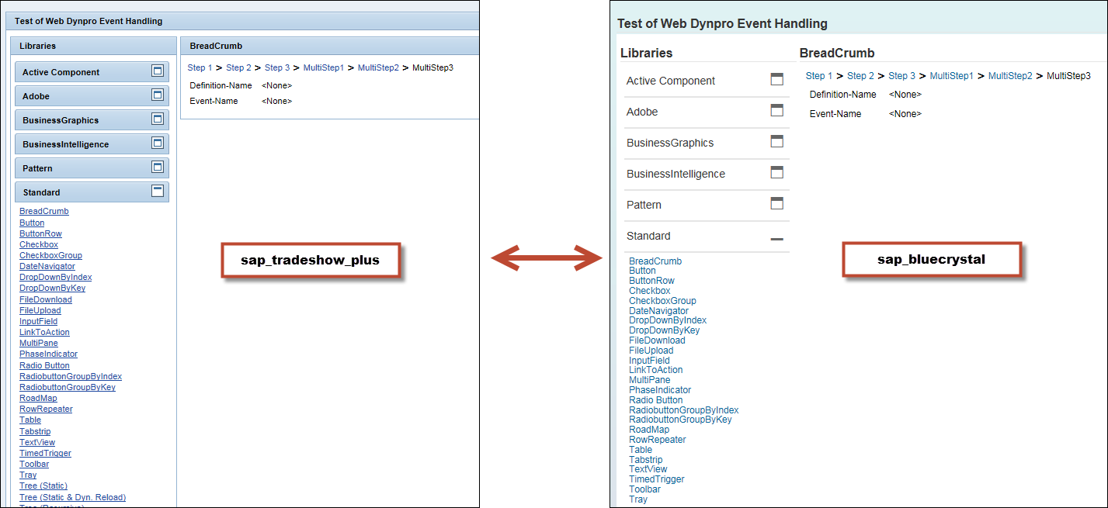Expand BusinessGraphics tray icon in tradeshow theme
1108x508 pixels.
(x=158, y=119)
